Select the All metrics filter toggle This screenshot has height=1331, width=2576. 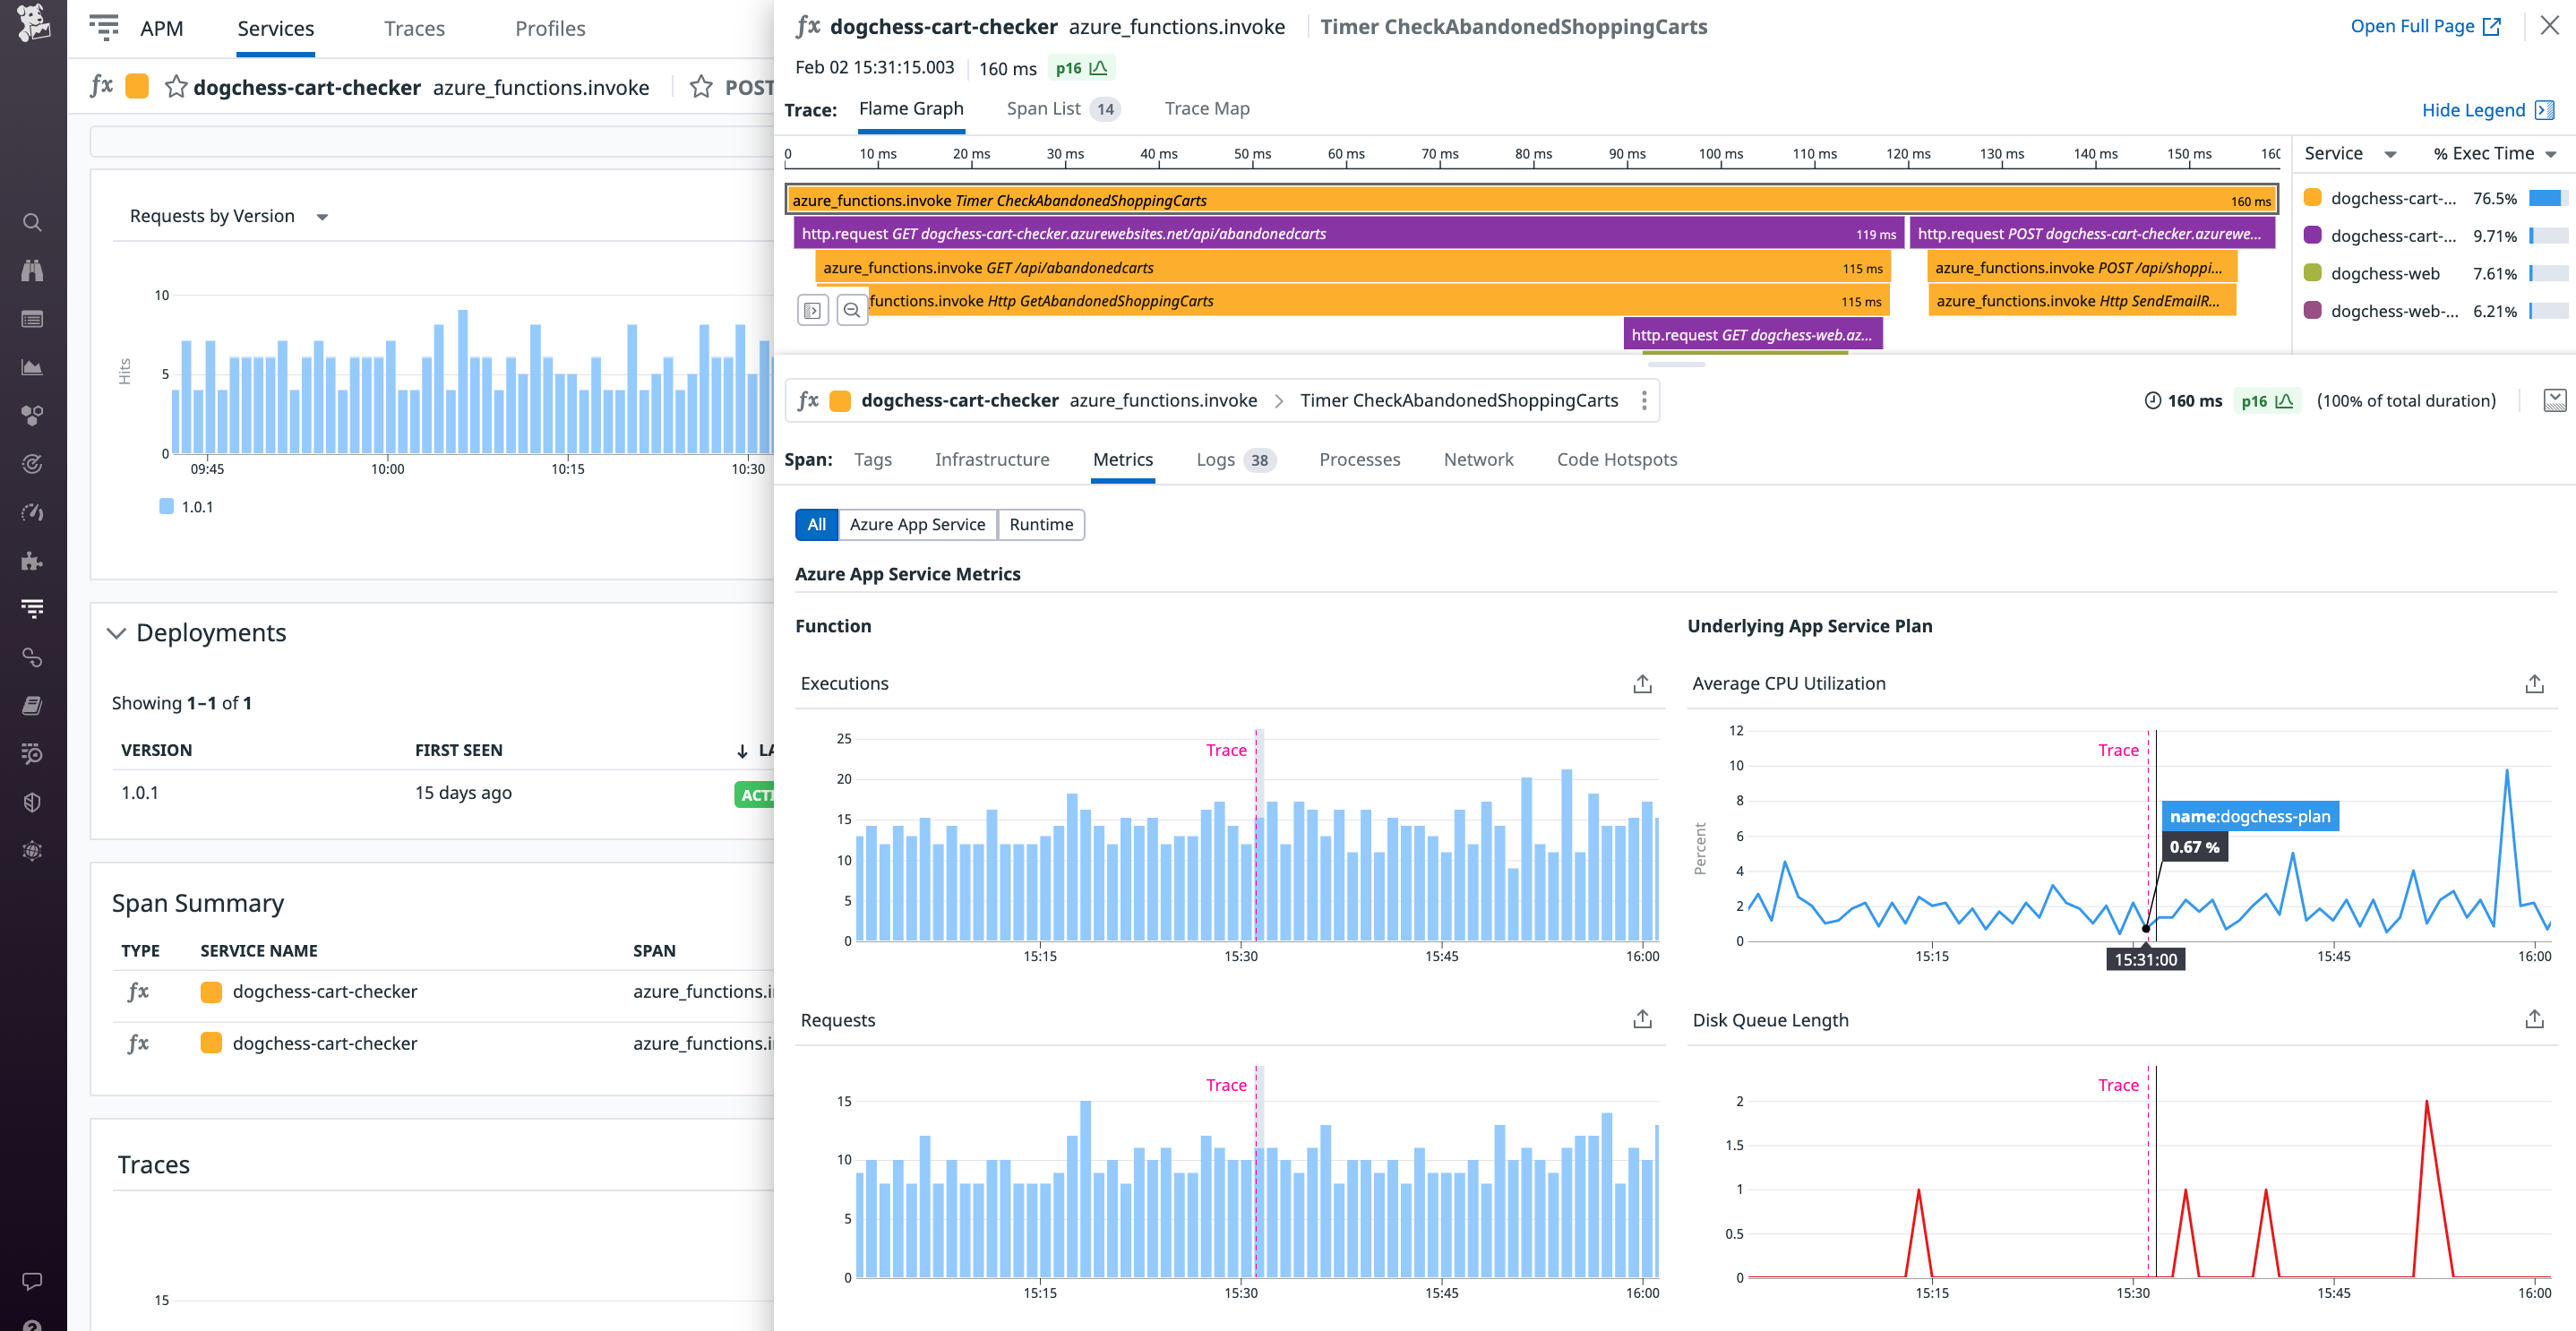[816, 524]
